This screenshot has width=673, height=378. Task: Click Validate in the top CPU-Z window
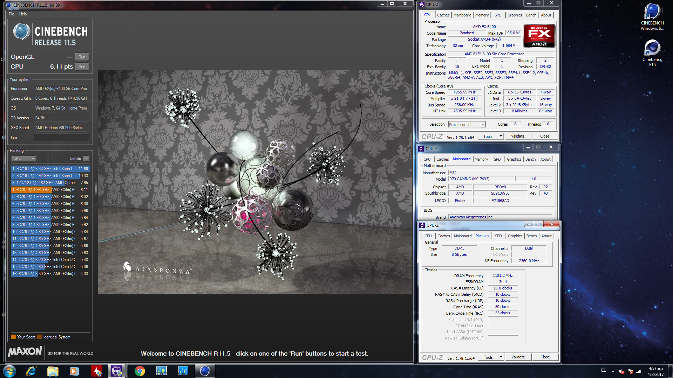coord(518,136)
